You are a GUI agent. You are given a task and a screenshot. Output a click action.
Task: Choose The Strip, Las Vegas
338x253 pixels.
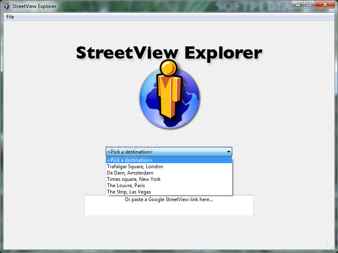click(169, 192)
